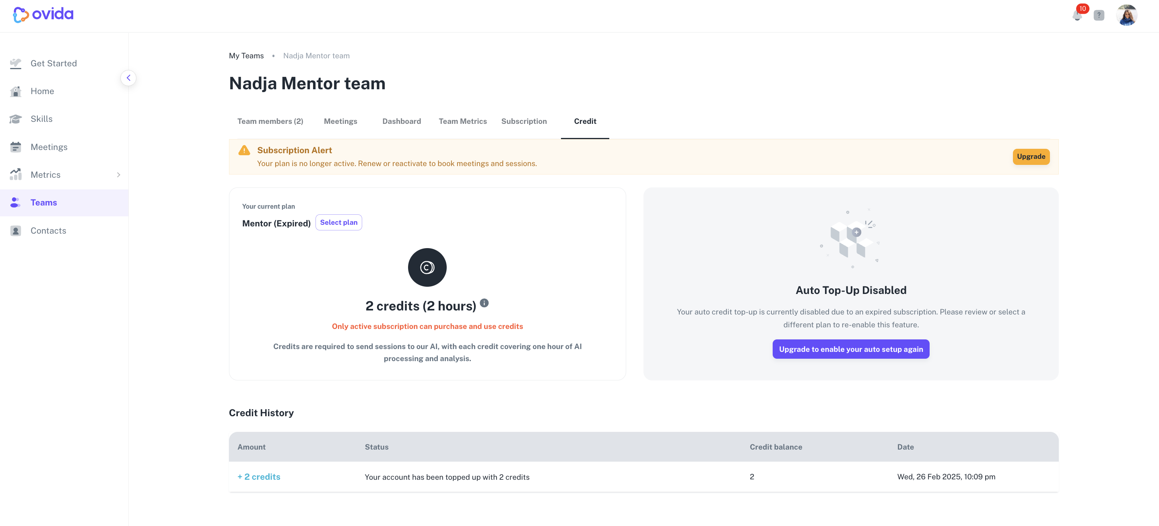Open the Meetings sidebar item
This screenshot has height=526, width=1159.
coord(49,147)
